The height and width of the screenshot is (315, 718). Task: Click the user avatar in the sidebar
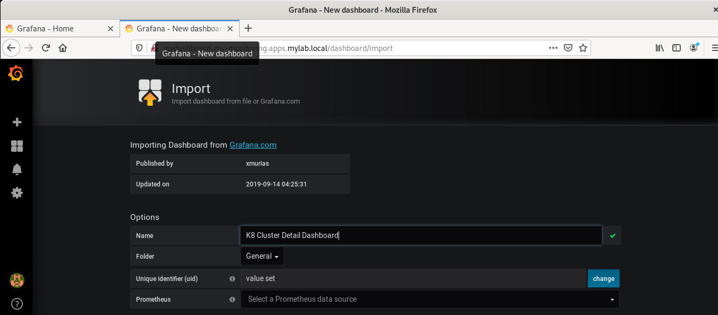tap(16, 280)
